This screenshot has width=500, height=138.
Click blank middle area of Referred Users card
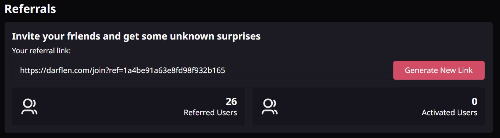[111, 106]
